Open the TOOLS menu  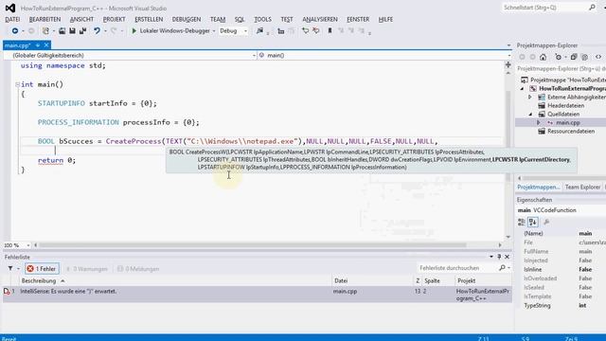coord(263,19)
